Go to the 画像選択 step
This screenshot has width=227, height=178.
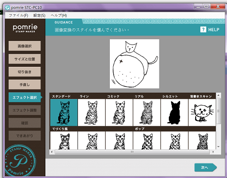point(25,46)
